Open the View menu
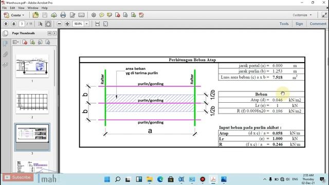This screenshot has height=185, width=329. coord(21,8)
